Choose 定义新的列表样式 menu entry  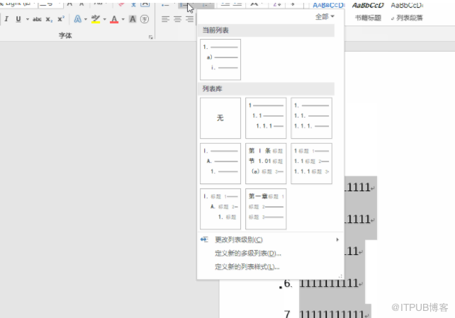[x=247, y=267]
